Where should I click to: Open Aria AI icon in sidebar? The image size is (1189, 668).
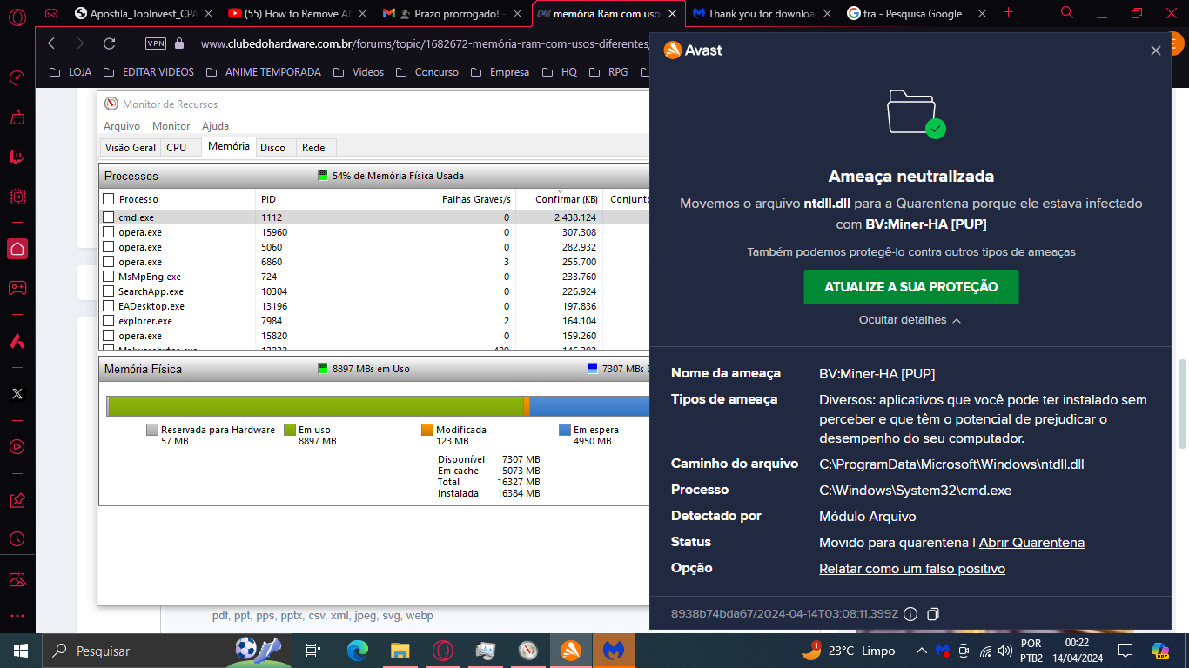[x=17, y=340]
